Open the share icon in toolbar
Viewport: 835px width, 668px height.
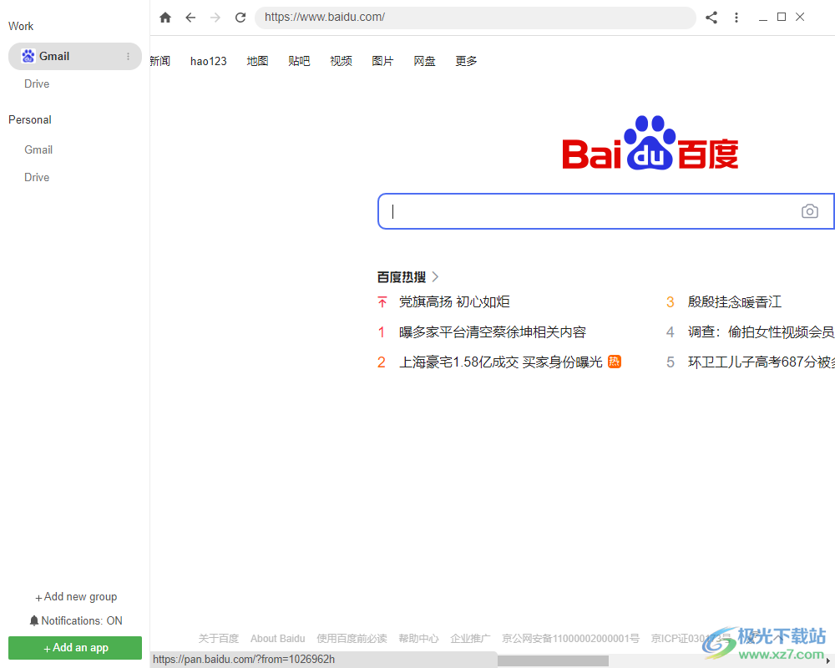click(x=711, y=18)
